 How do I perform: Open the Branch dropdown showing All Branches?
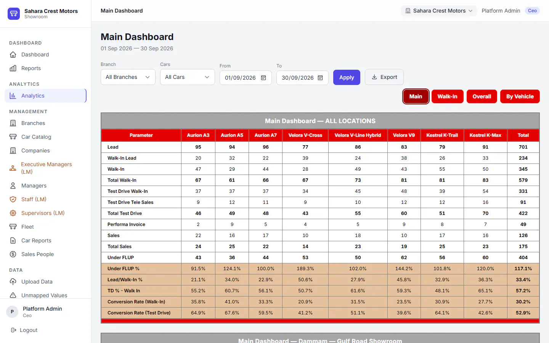(128, 77)
